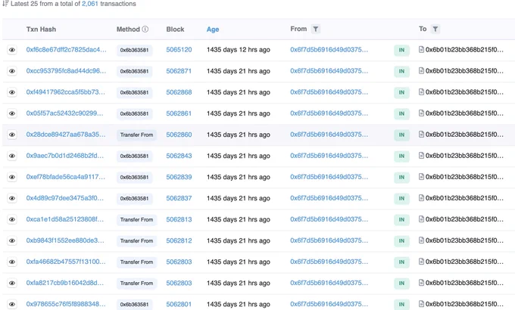Click the Block column header
This screenshot has width=515, height=310.
[x=175, y=29]
